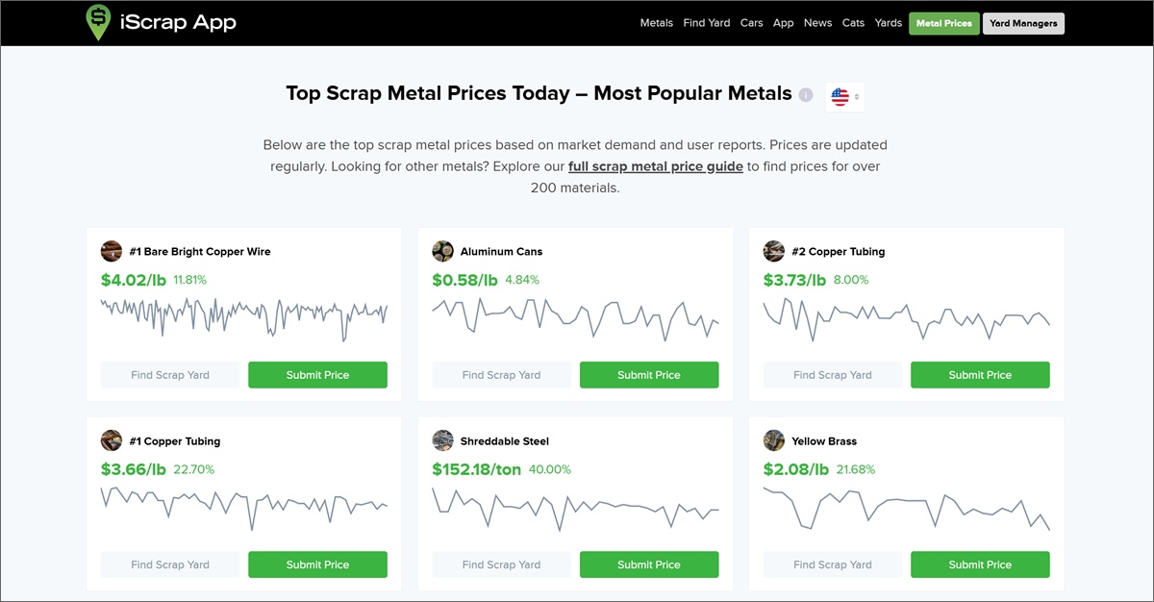Click the Aluminum Cans thumbnail icon
The image size is (1154, 602).
[x=442, y=250]
